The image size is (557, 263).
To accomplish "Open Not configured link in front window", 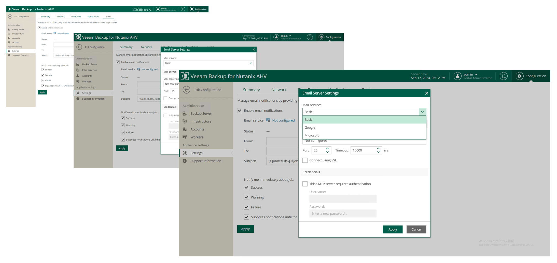I will [x=283, y=120].
